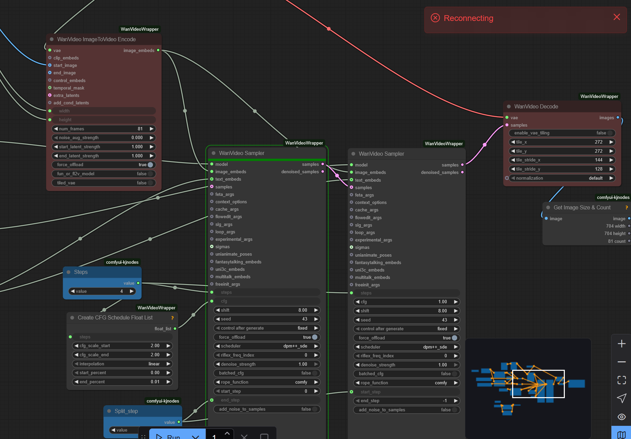Toggle link visibility with the eye icon
Screen dimensions: 631x439
coord(622,417)
